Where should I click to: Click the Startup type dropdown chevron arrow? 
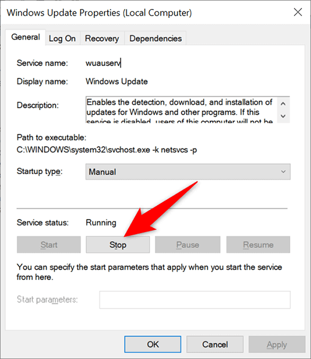(283, 172)
